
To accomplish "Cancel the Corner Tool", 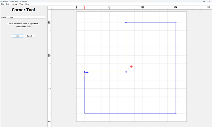I will click(x=29, y=36).
